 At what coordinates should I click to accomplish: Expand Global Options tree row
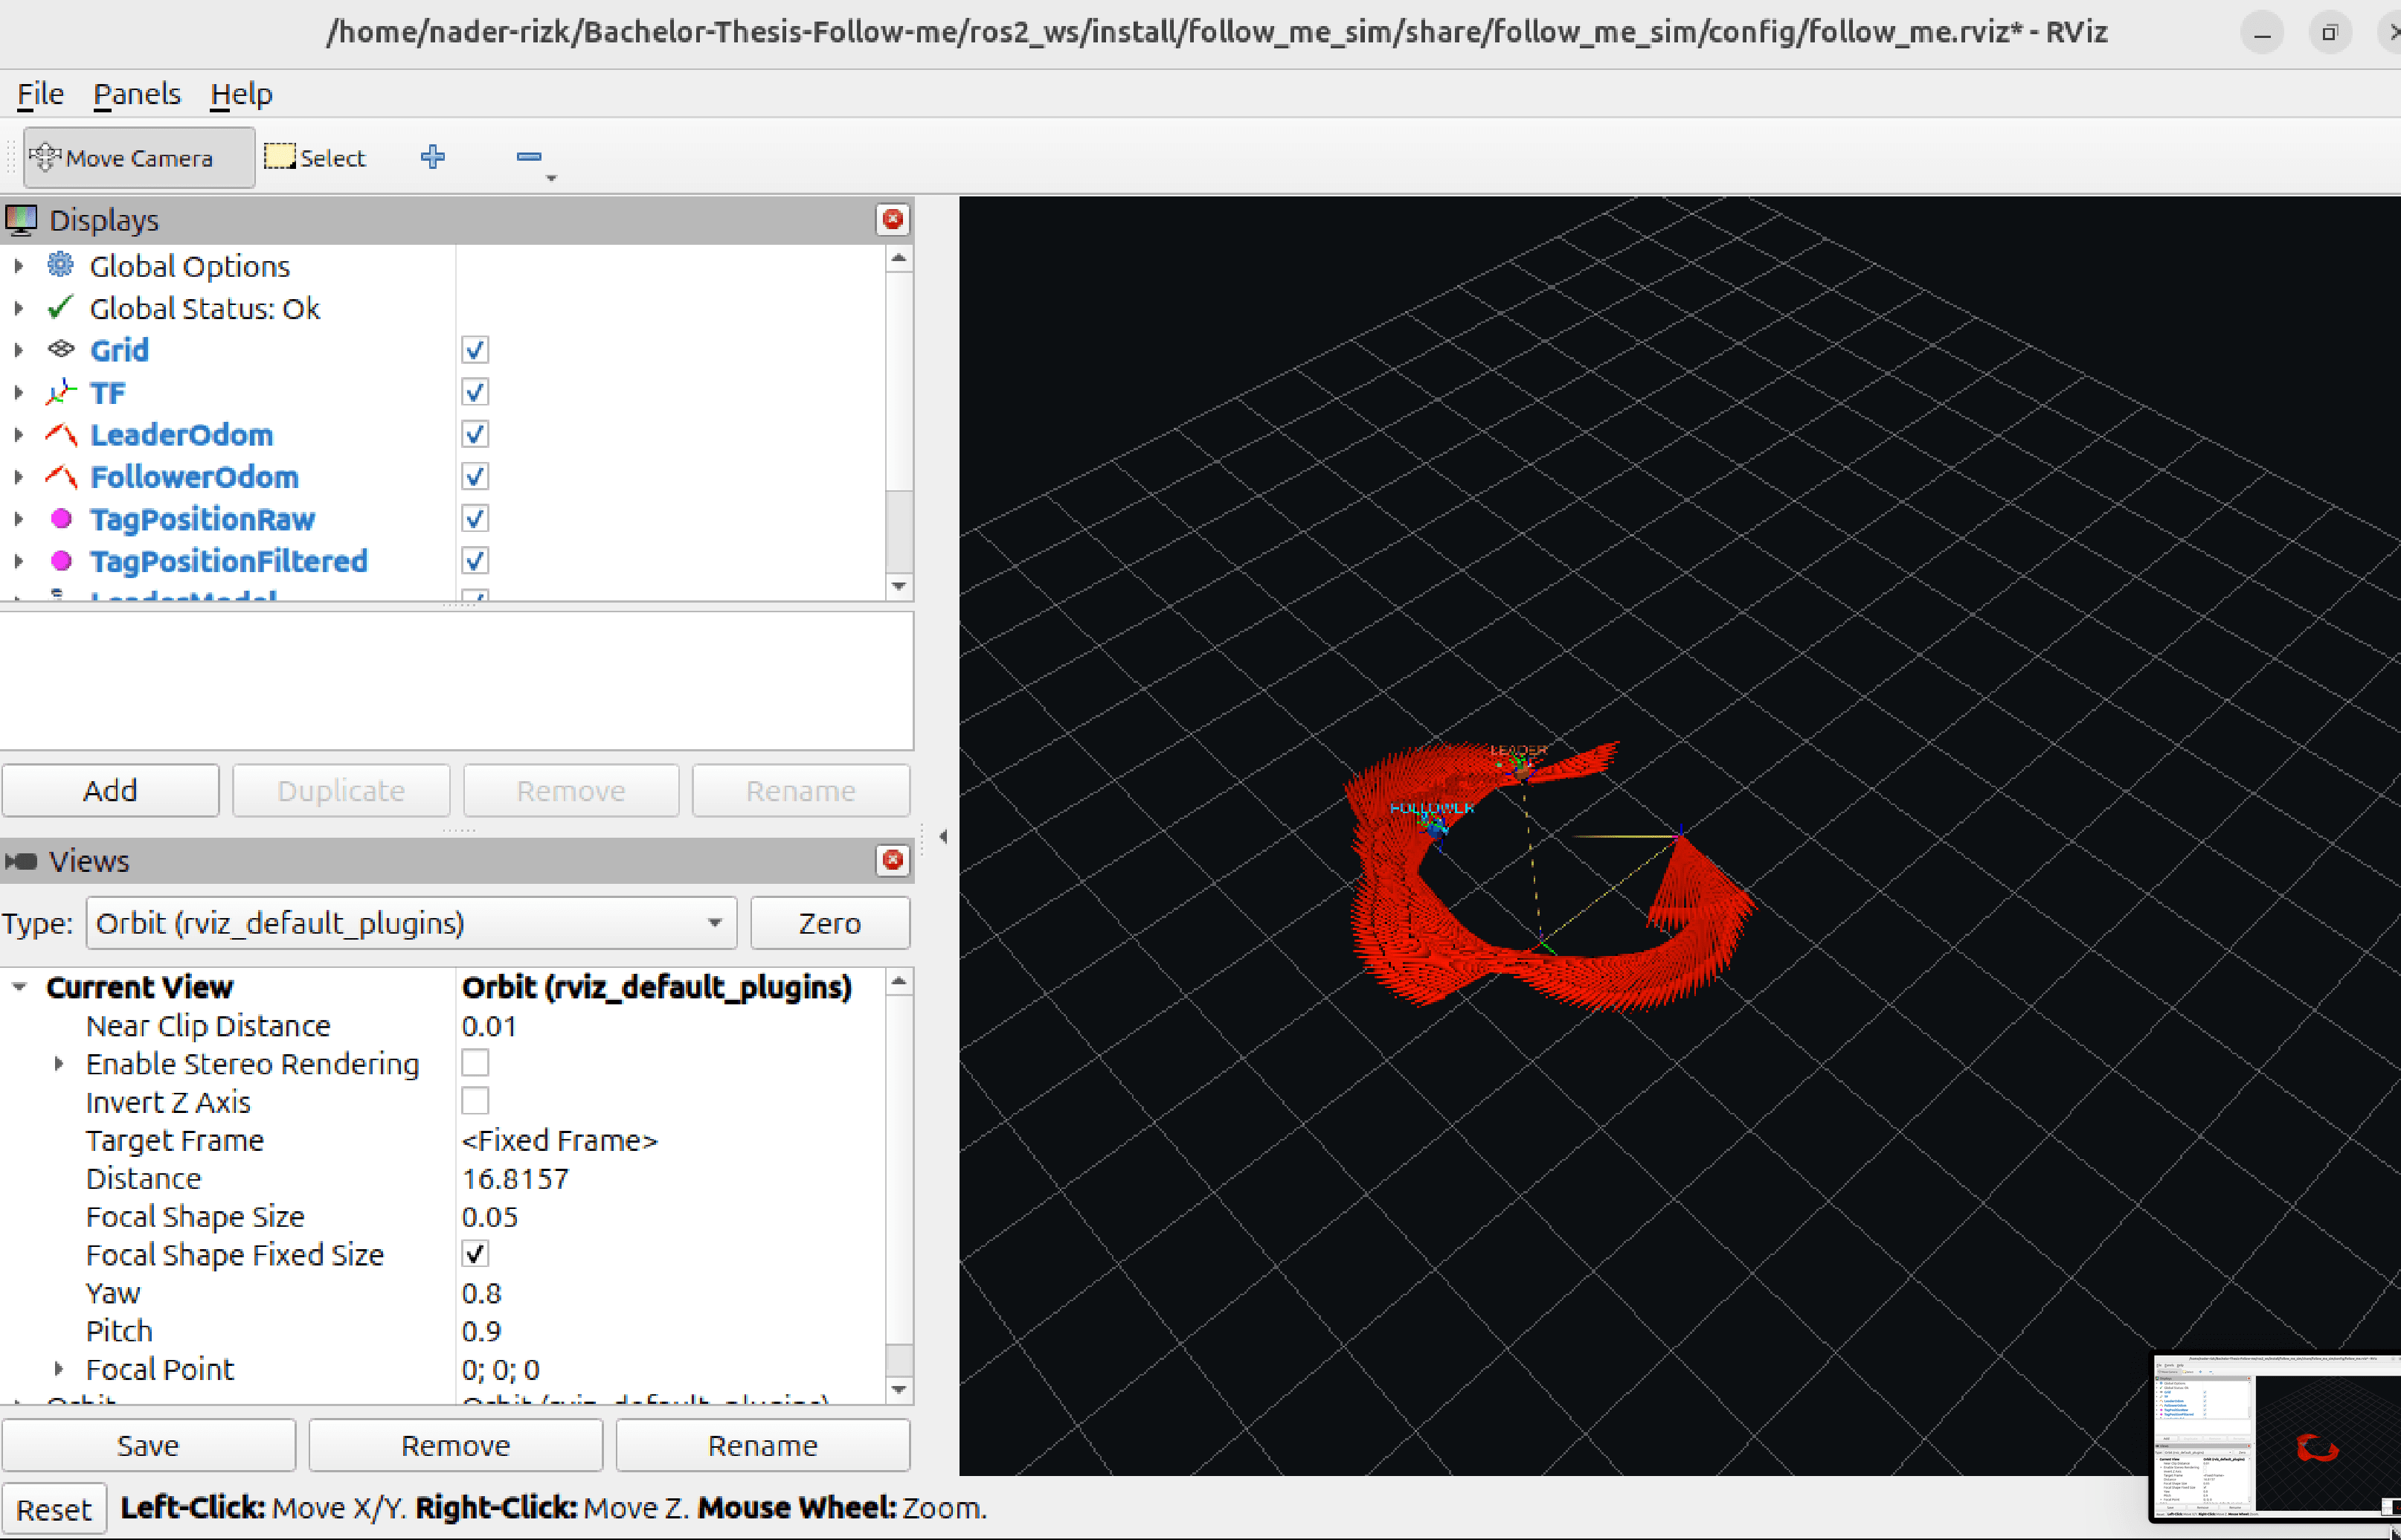(x=18, y=266)
